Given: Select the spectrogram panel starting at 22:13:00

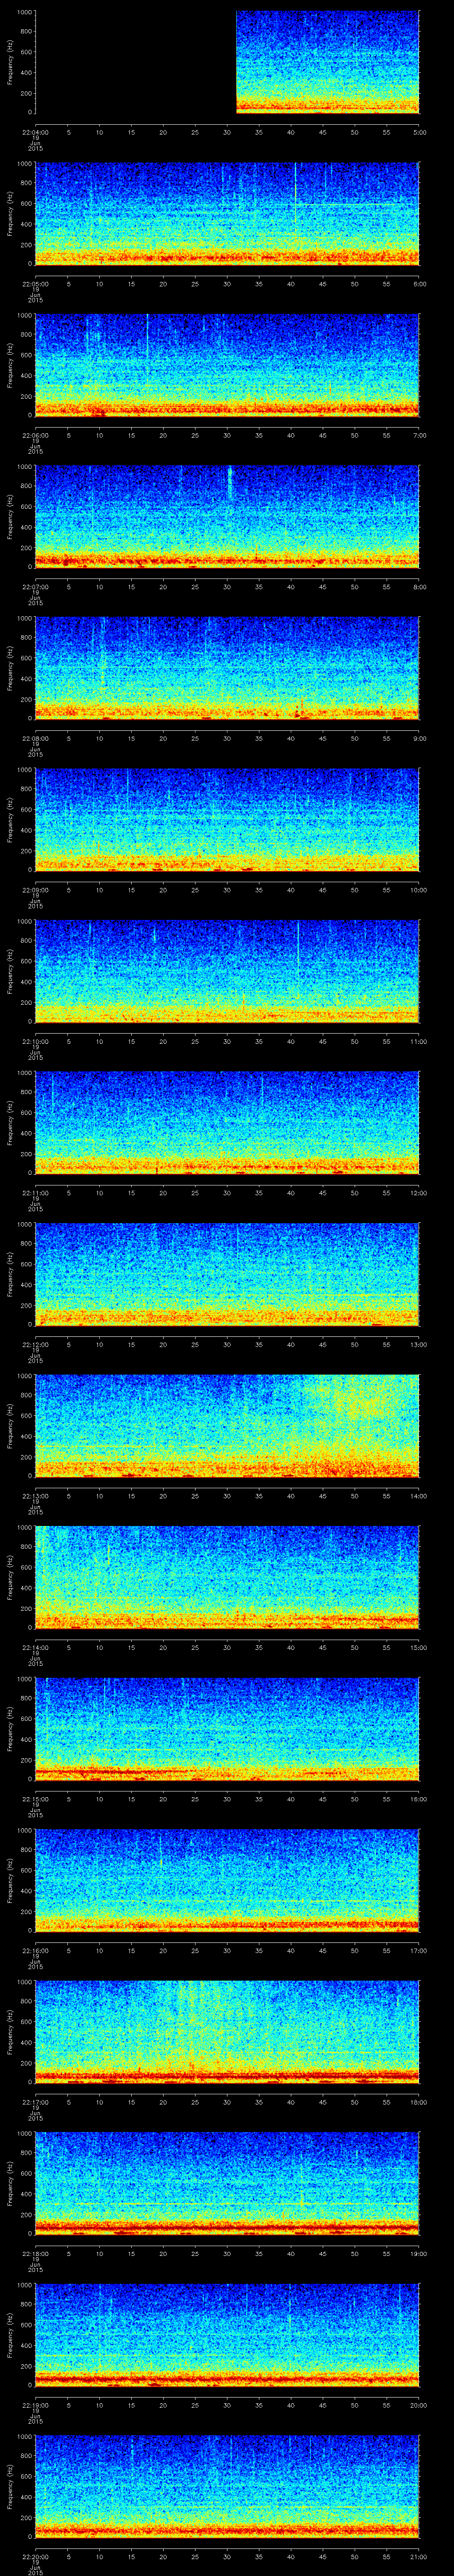Looking at the screenshot, I should coord(227,1426).
